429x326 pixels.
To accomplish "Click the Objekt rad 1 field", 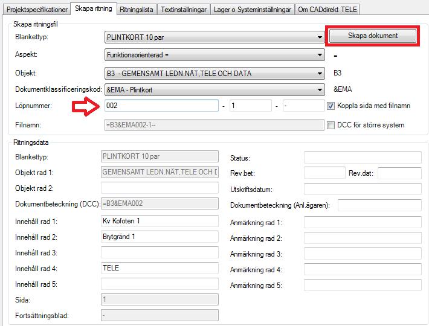I will (160, 172).
